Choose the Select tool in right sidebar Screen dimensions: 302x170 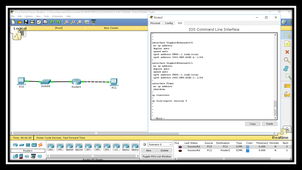287,35
